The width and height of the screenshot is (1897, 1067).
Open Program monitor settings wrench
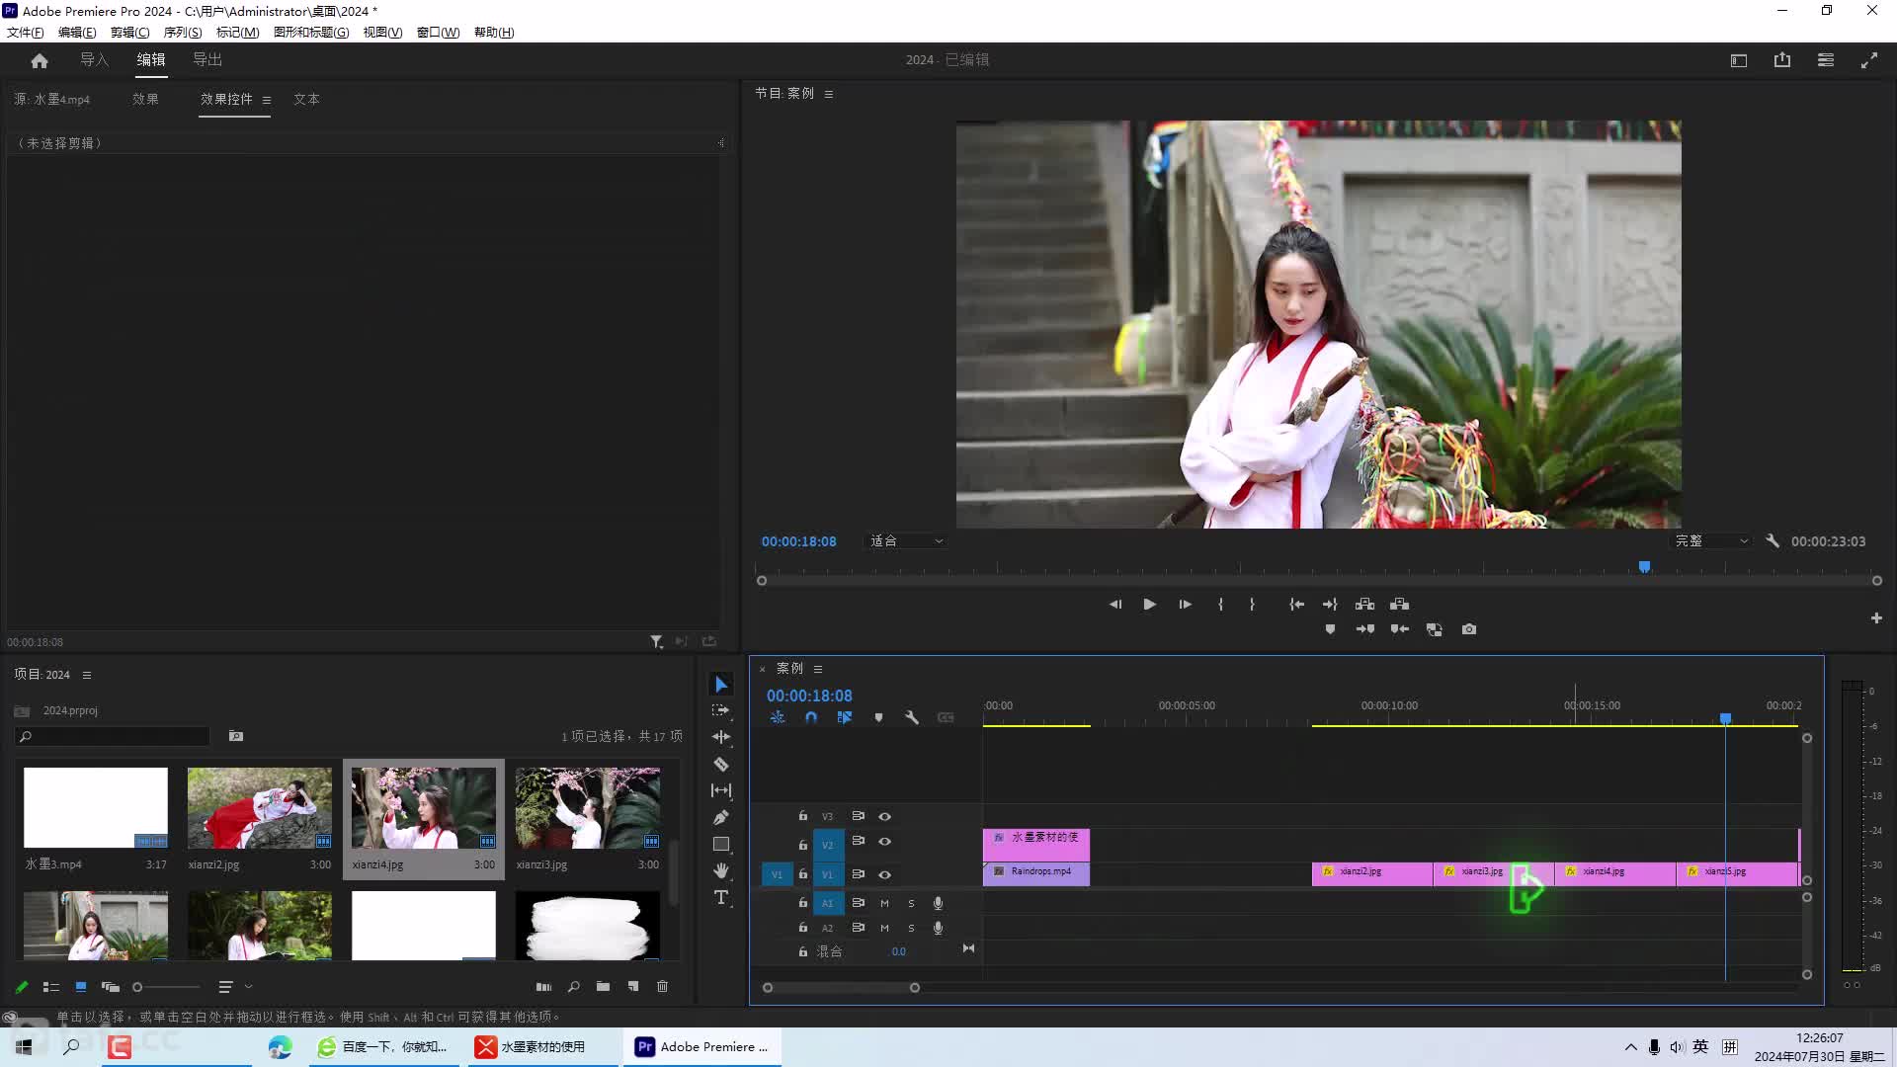pos(1773,541)
